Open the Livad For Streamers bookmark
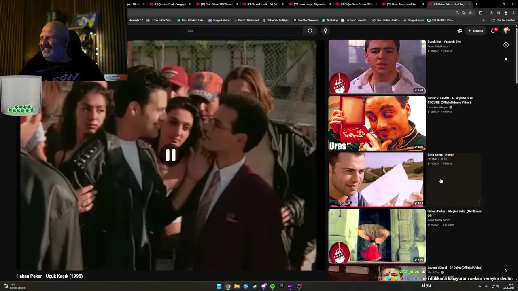The image size is (518, 291). 306,20
